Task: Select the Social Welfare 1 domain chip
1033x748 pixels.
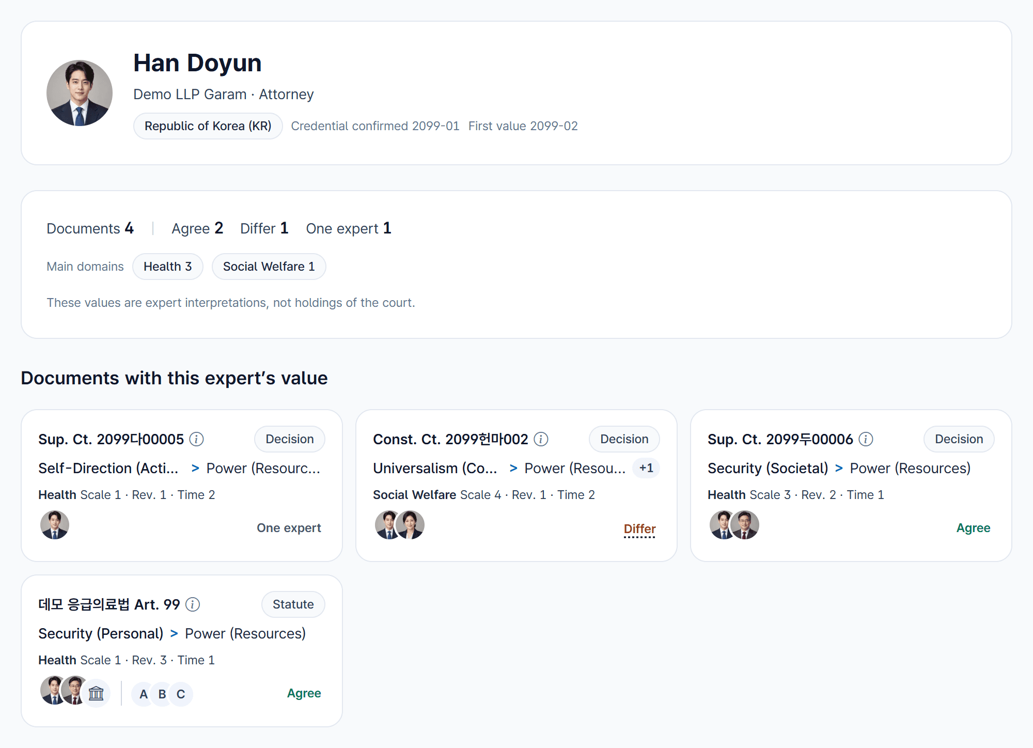Action: [x=269, y=267]
